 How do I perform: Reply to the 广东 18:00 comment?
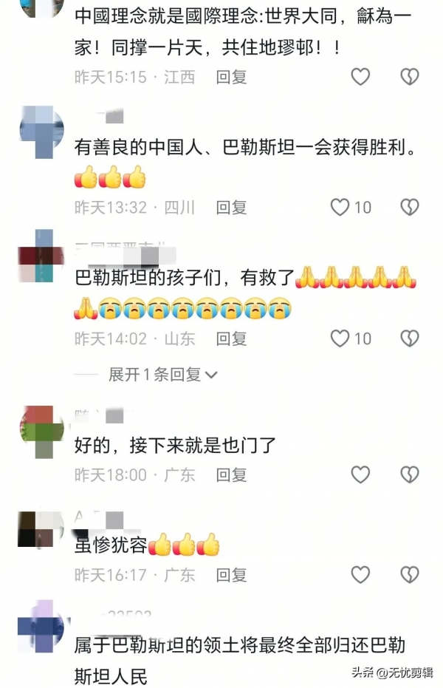pos(231,474)
